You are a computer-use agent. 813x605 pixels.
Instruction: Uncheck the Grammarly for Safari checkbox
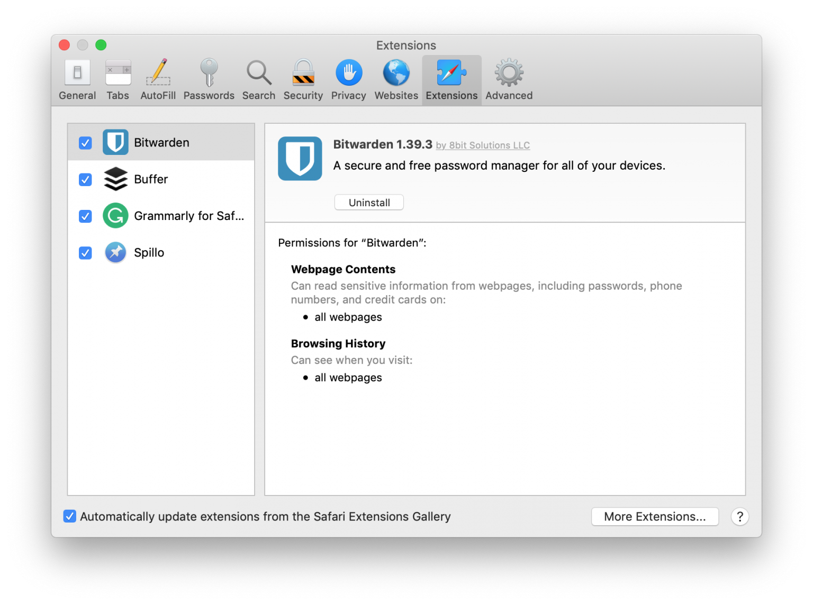pyautogui.click(x=85, y=216)
